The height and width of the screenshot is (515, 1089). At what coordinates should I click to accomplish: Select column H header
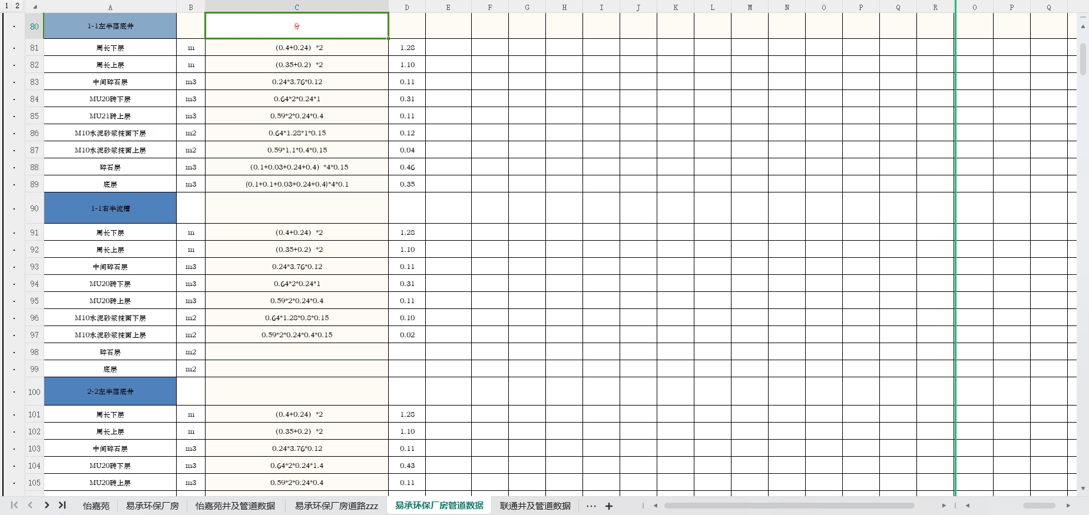click(564, 7)
